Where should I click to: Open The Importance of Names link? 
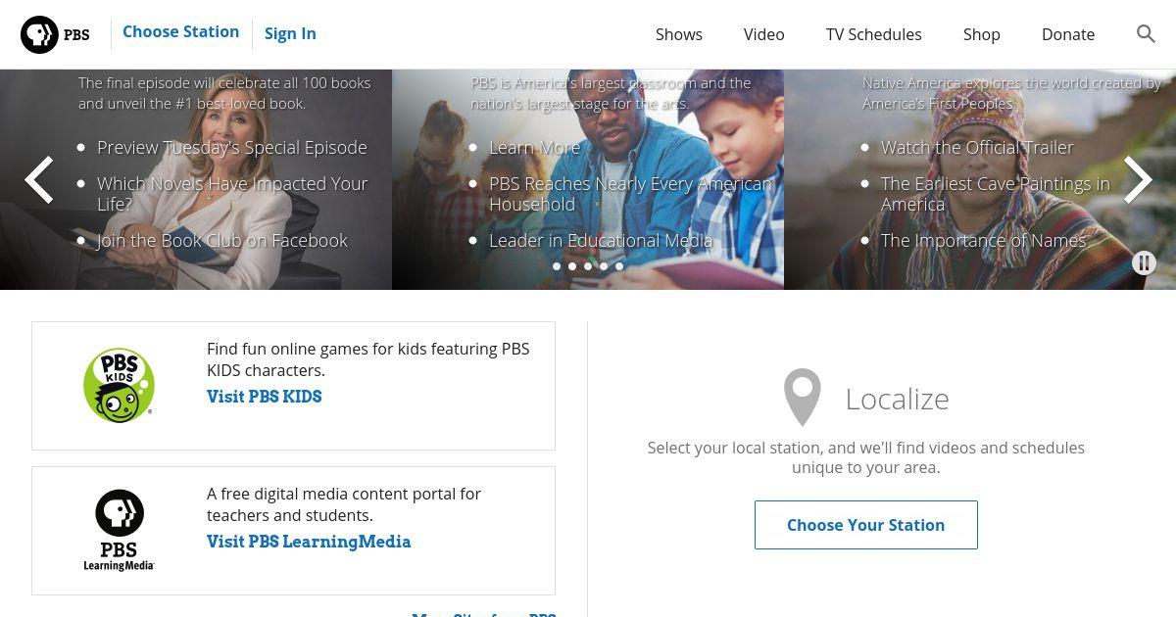(983, 241)
